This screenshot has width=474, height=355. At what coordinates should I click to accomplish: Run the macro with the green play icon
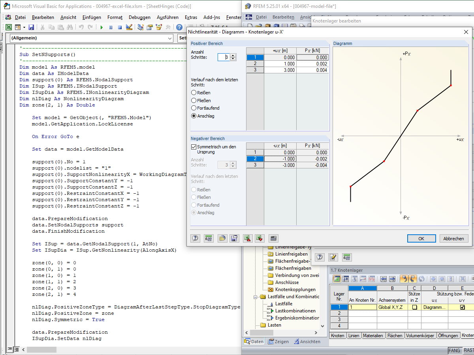point(102,27)
